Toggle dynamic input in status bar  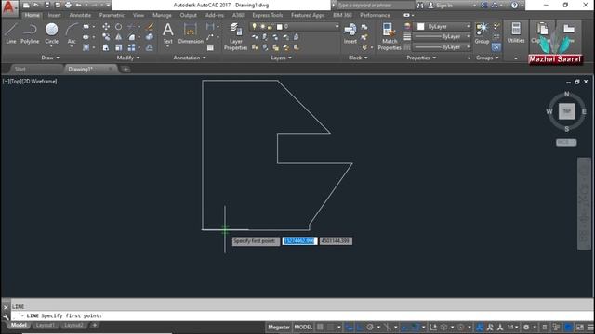click(350, 328)
